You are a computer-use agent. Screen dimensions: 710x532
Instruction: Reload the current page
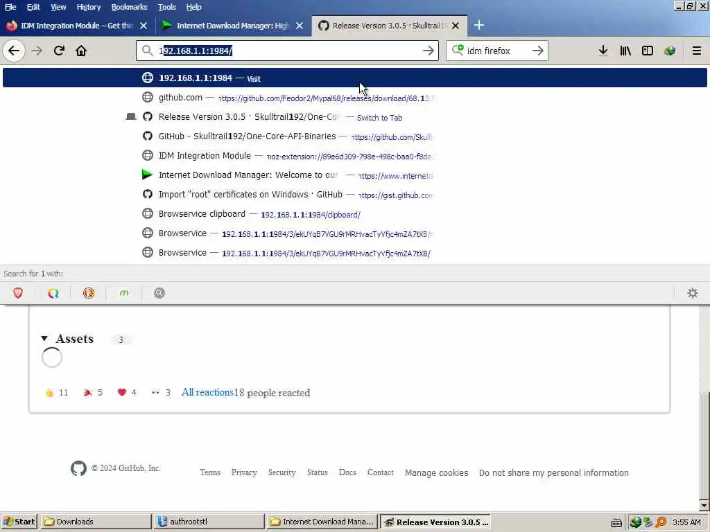[x=59, y=51]
